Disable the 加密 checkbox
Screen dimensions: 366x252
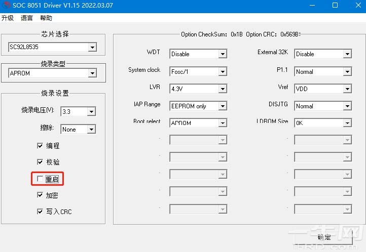40,195
